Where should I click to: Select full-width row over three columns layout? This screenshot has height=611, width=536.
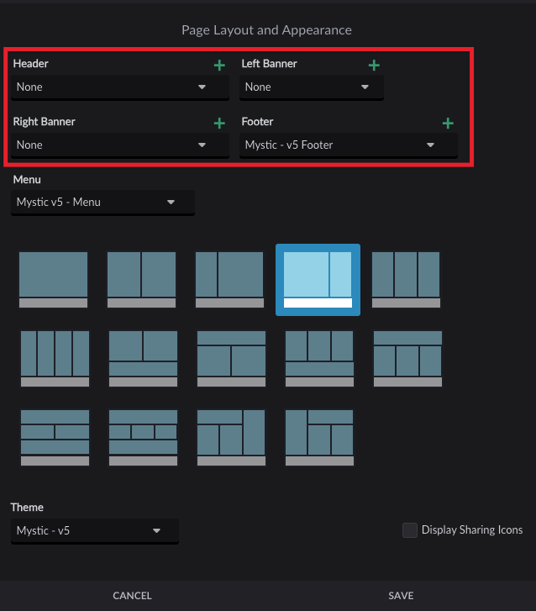[407, 359]
